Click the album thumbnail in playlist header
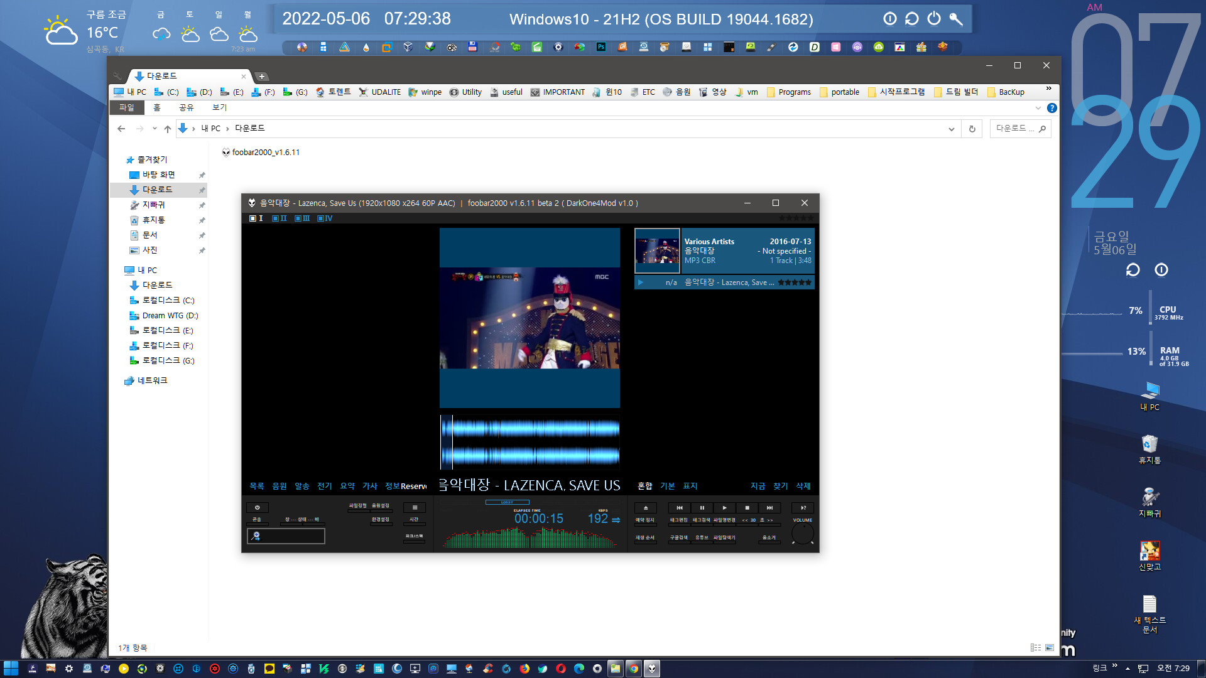1206x678 pixels. point(657,250)
